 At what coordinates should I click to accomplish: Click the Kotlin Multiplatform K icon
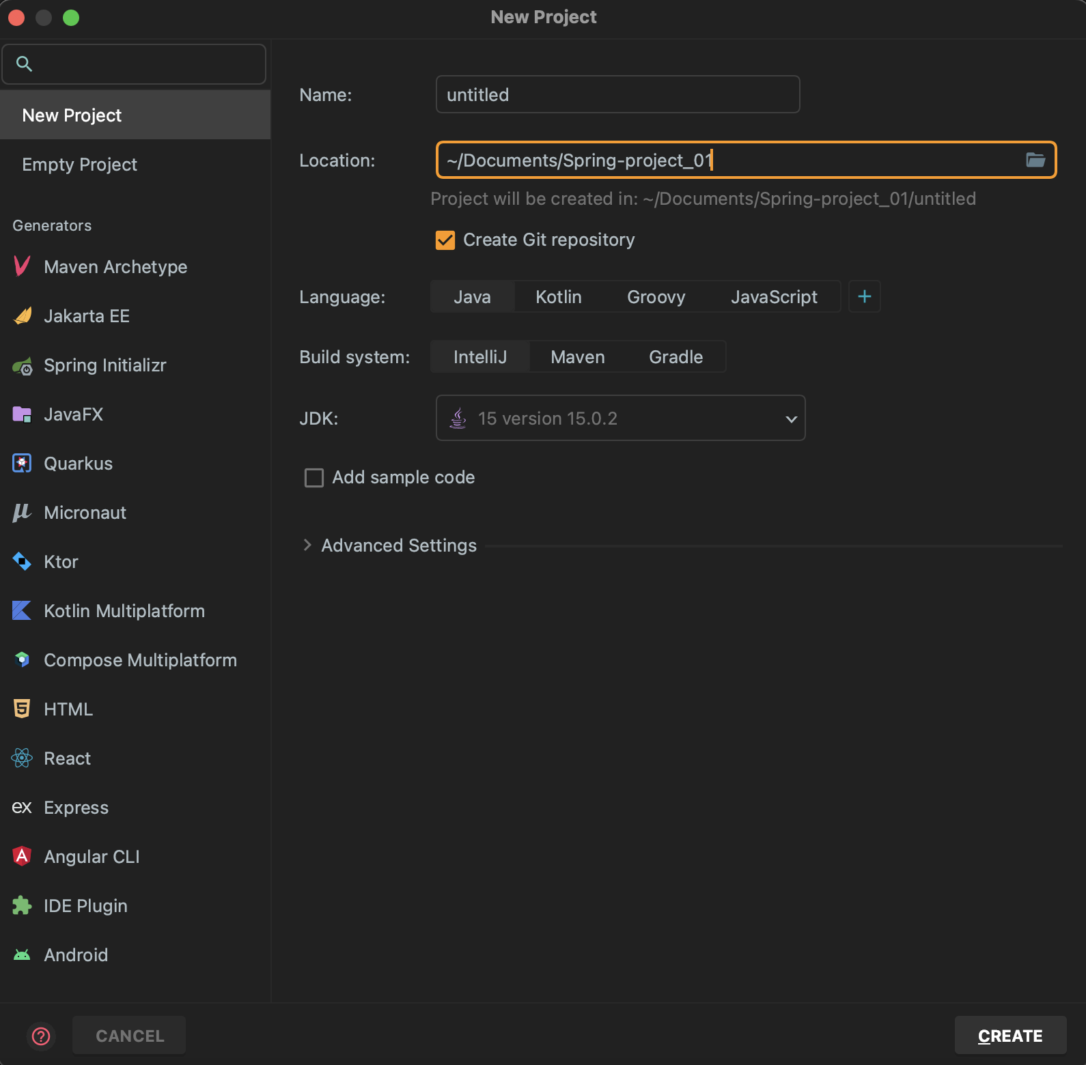click(x=22, y=611)
